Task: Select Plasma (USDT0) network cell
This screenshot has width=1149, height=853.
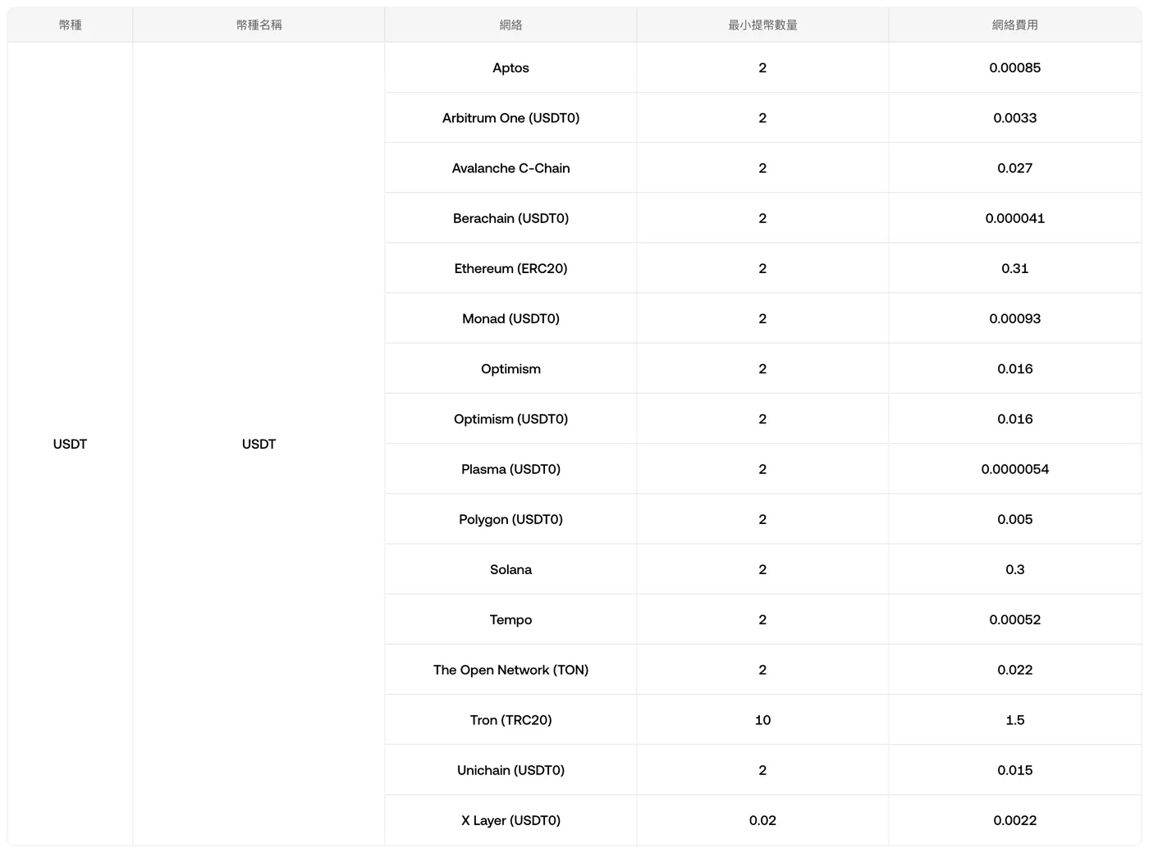Action: pyautogui.click(x=510, y=469)
